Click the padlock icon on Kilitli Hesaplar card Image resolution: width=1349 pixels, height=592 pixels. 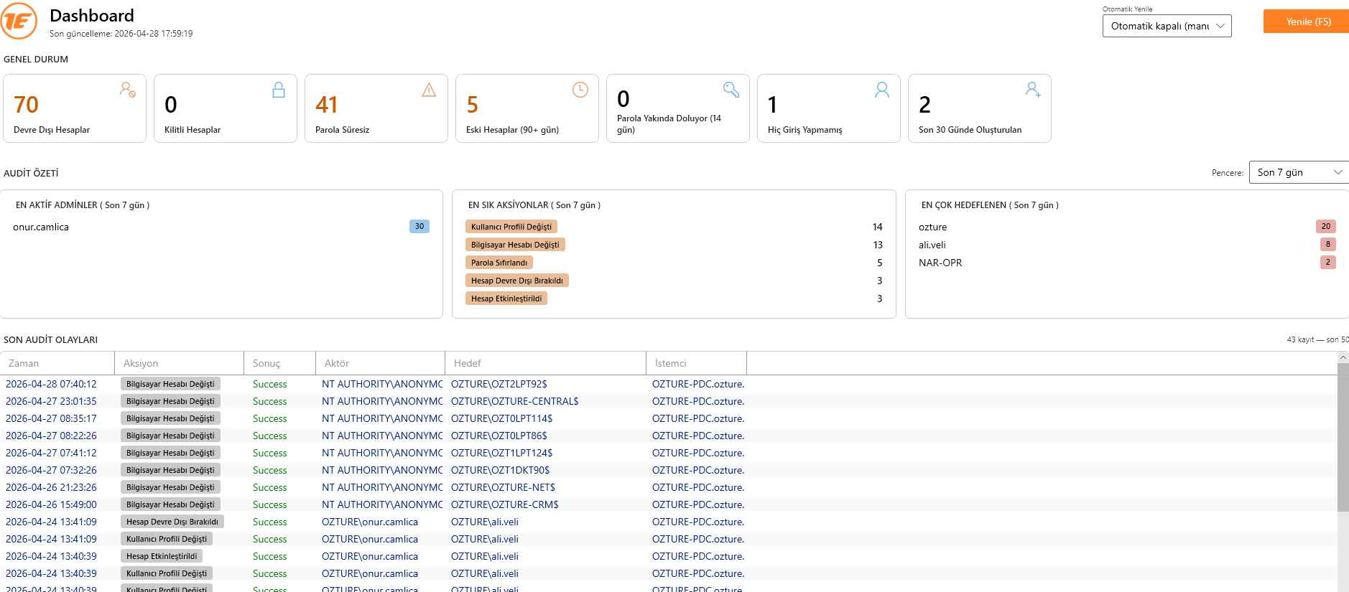coord(279,90)
